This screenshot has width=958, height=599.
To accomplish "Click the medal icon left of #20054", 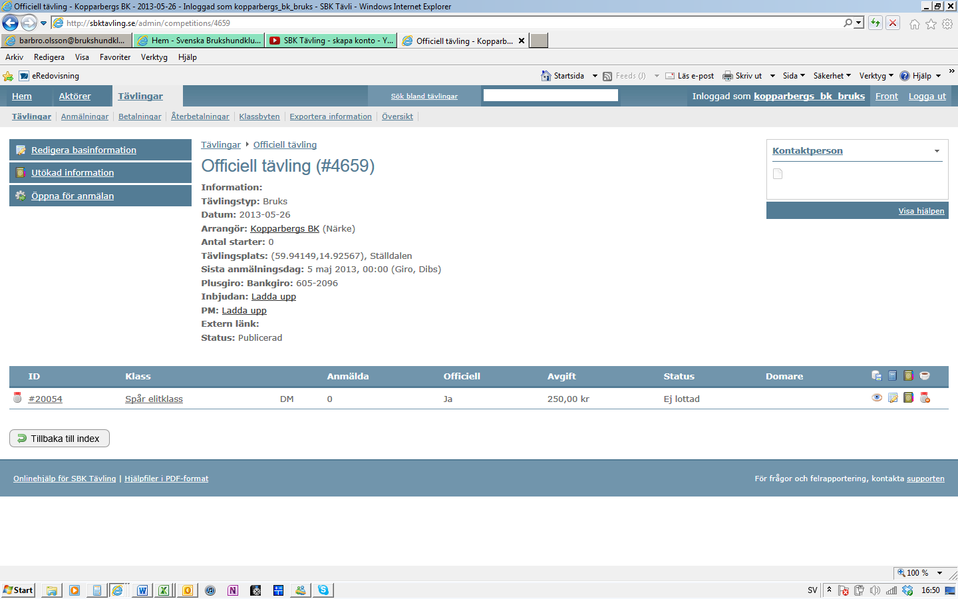I will [x=17, y=398].
